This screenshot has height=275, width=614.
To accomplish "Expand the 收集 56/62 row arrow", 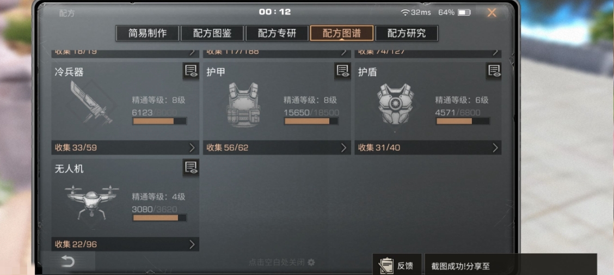I will [343, 148].
